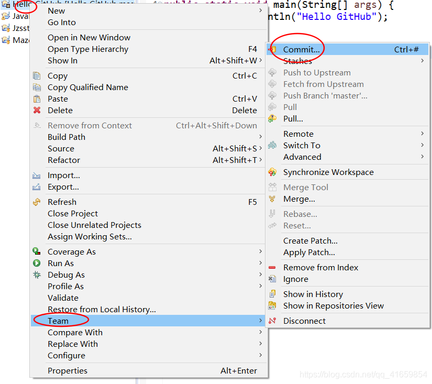Click the Pull... dialog icon
432x384 pixels.
tap(272, 119)
